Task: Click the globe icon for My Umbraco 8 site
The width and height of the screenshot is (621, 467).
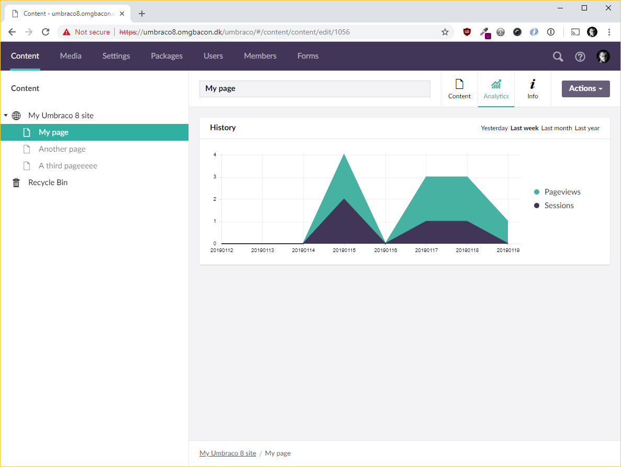Action: [16, 116]
